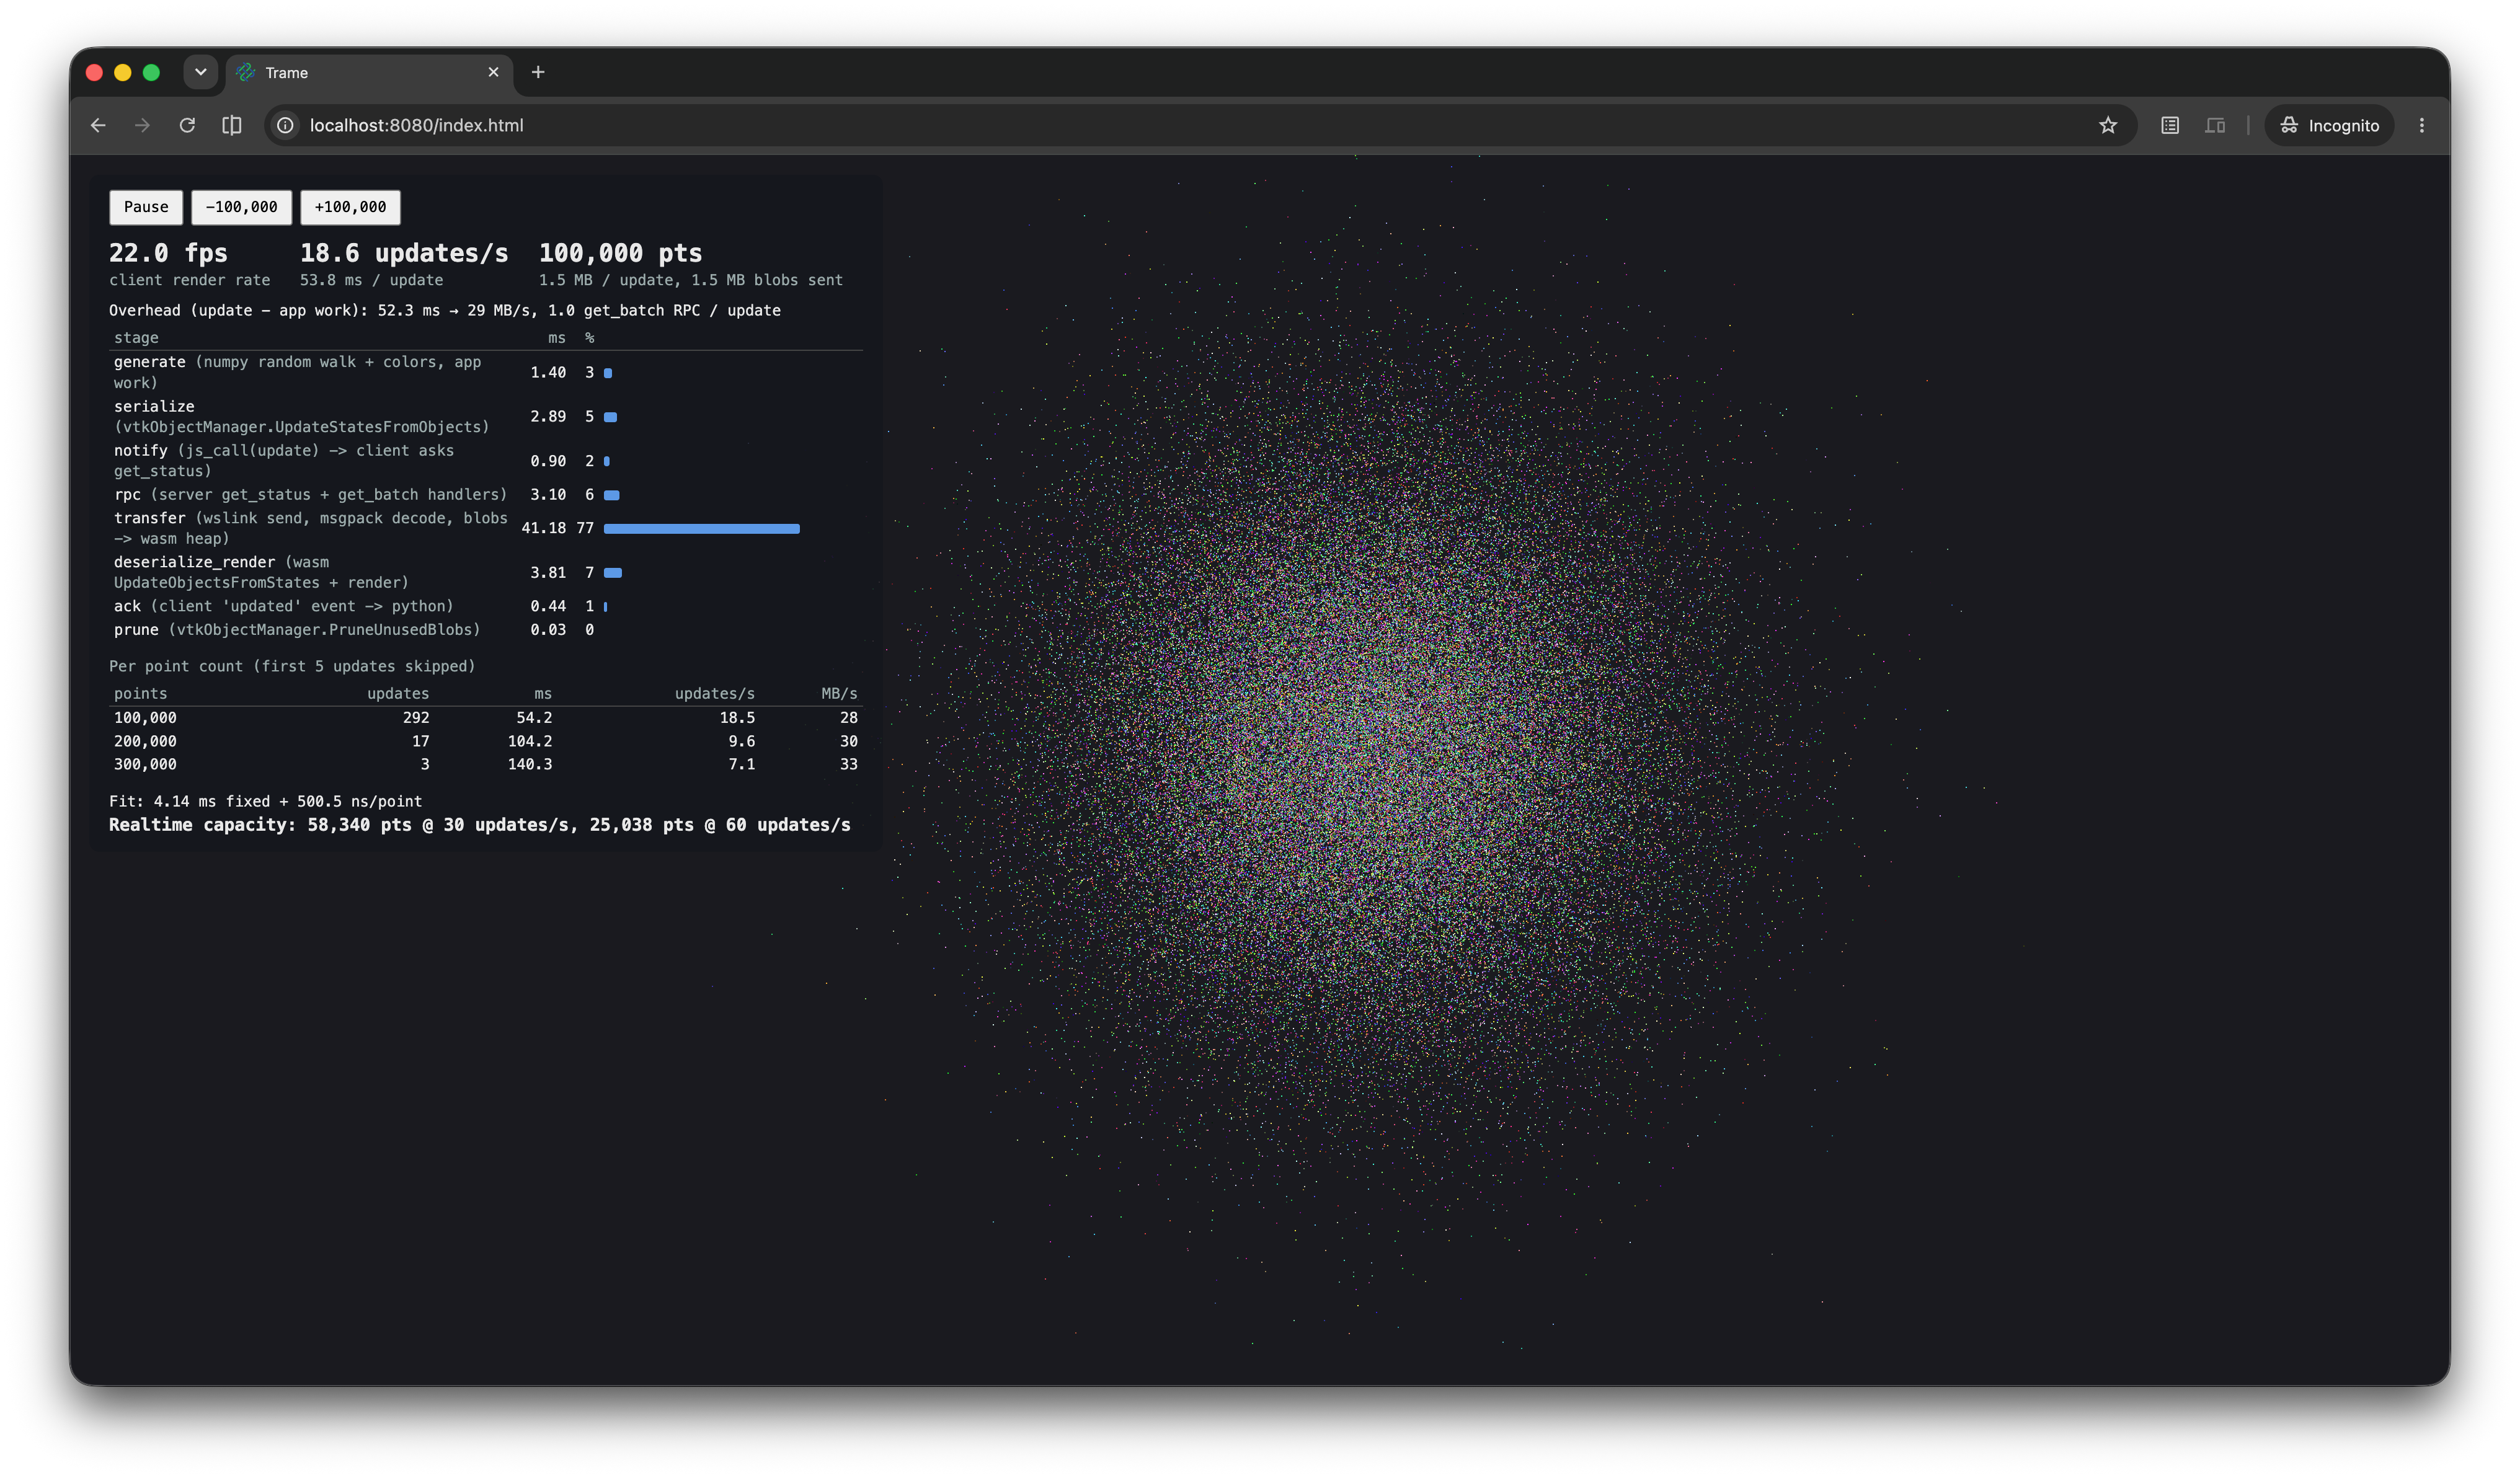Click the ack stage row label
The width and height of the screenshot is (2520, 1478).
pos(283,606)
